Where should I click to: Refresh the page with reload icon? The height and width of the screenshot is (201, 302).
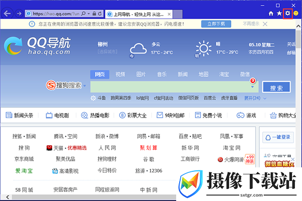click(100, 14)
